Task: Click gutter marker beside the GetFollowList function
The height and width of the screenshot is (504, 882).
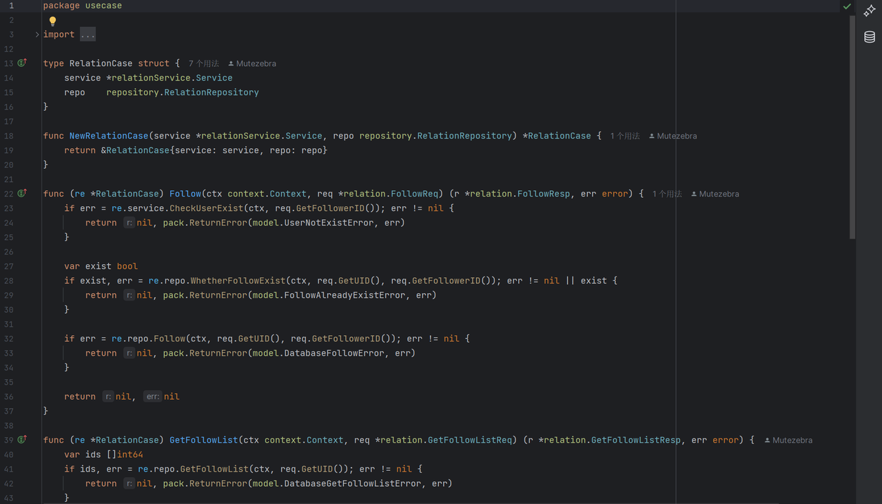Action: point(22,439)
